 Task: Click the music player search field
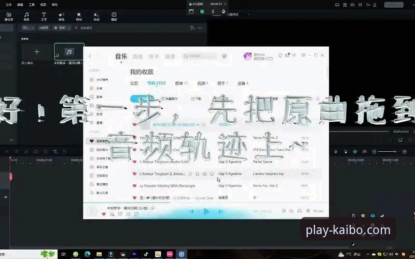point(199,56)
